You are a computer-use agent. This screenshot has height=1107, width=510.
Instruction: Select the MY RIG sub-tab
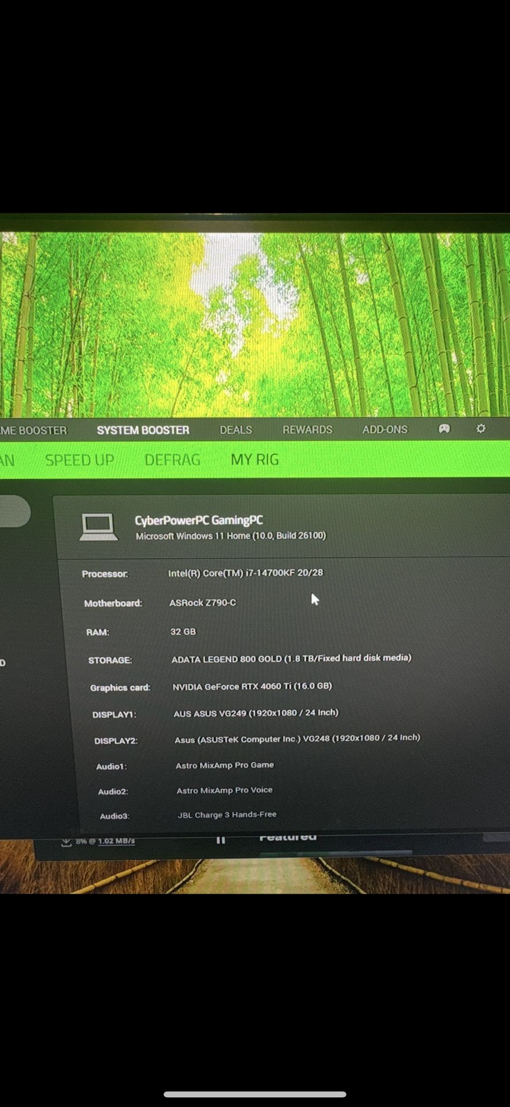pos(254,460)
